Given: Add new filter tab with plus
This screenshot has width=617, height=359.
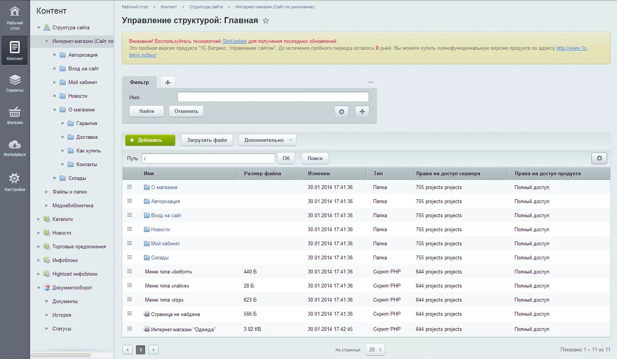Looking at the screenshot, I should click(x=168, y=82).
